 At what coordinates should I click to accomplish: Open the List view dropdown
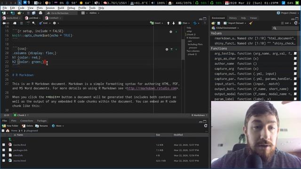286,23
